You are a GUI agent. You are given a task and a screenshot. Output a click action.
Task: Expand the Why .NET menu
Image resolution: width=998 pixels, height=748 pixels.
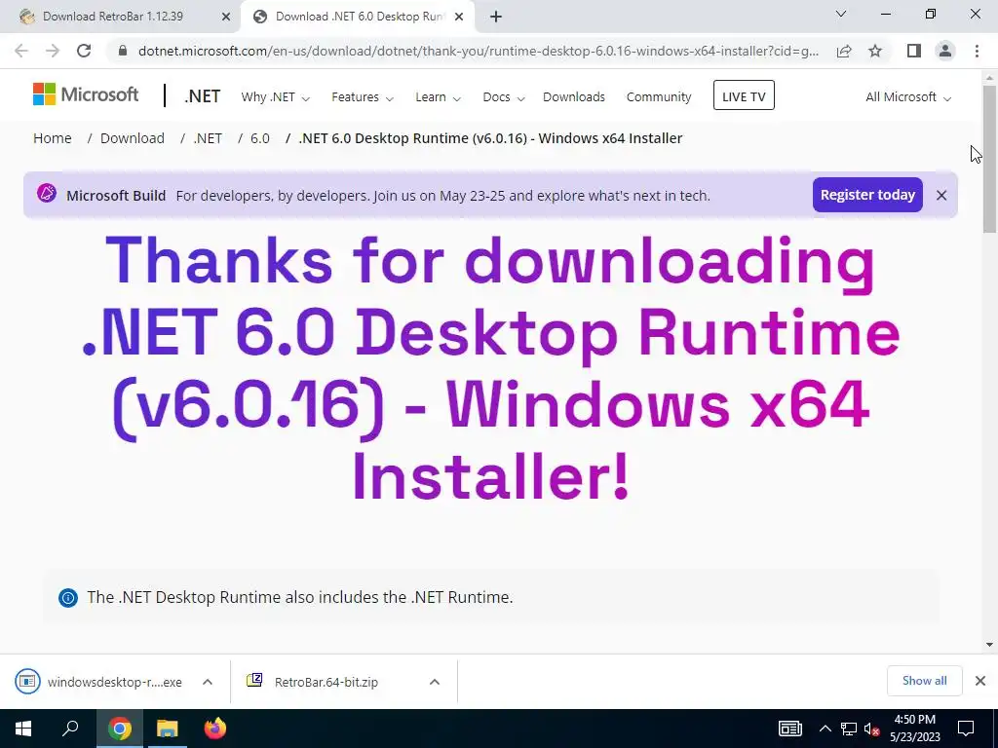point(275,96)
